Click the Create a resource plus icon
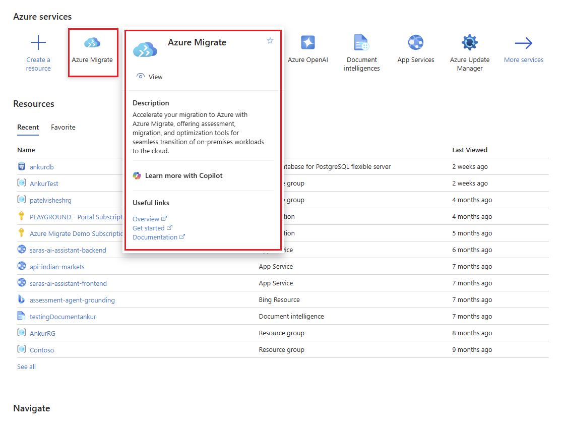Screen dimensions: 564x426 [38, 43]
